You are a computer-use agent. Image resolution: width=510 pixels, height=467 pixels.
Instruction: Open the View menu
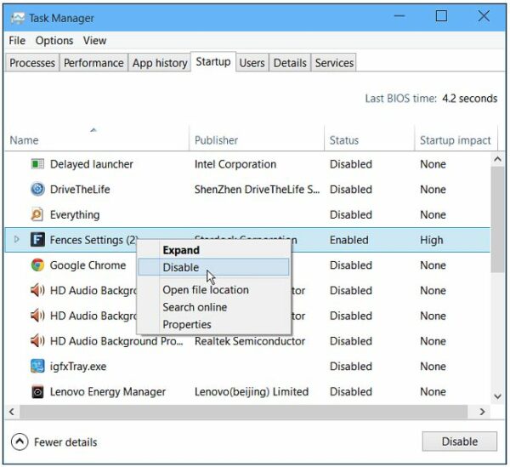[x=94, y=41]
